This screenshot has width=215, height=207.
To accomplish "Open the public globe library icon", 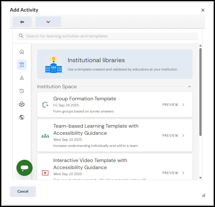I will [x=22, y=117].
